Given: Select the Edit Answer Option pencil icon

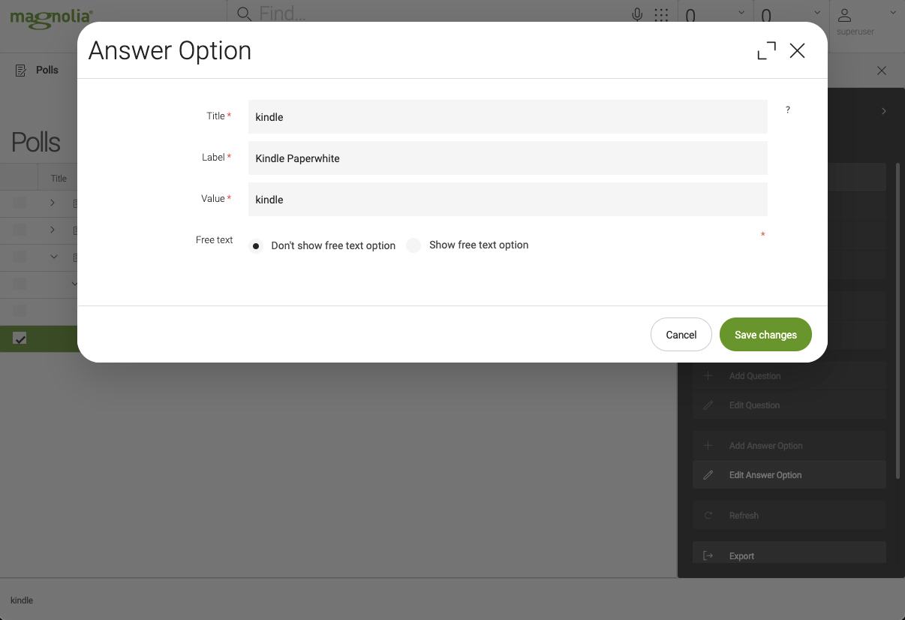Looking at the screenshot, I should click(x=708, y=474).
